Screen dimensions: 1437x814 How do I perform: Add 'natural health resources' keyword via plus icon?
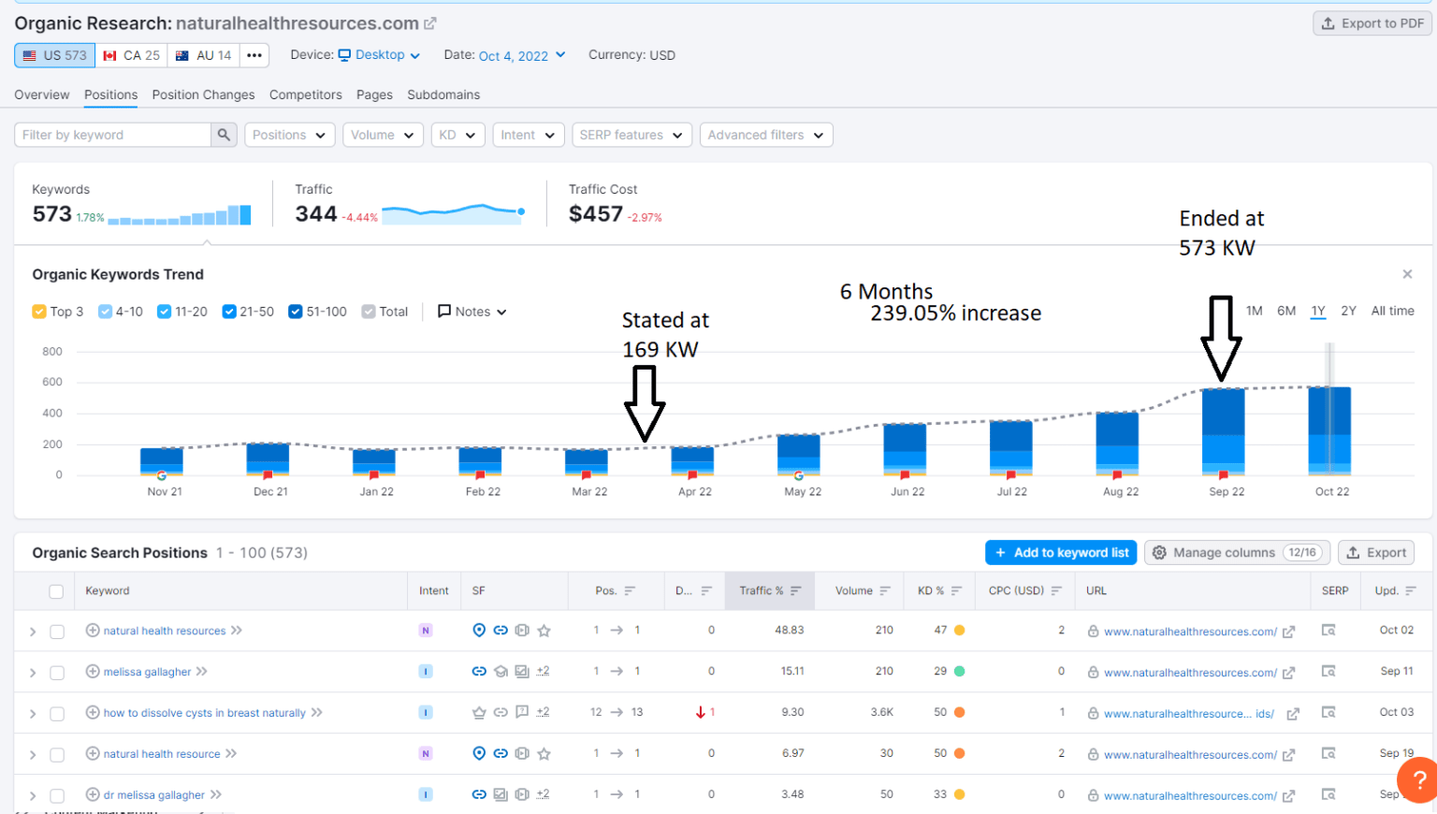(x=93, y=631)
